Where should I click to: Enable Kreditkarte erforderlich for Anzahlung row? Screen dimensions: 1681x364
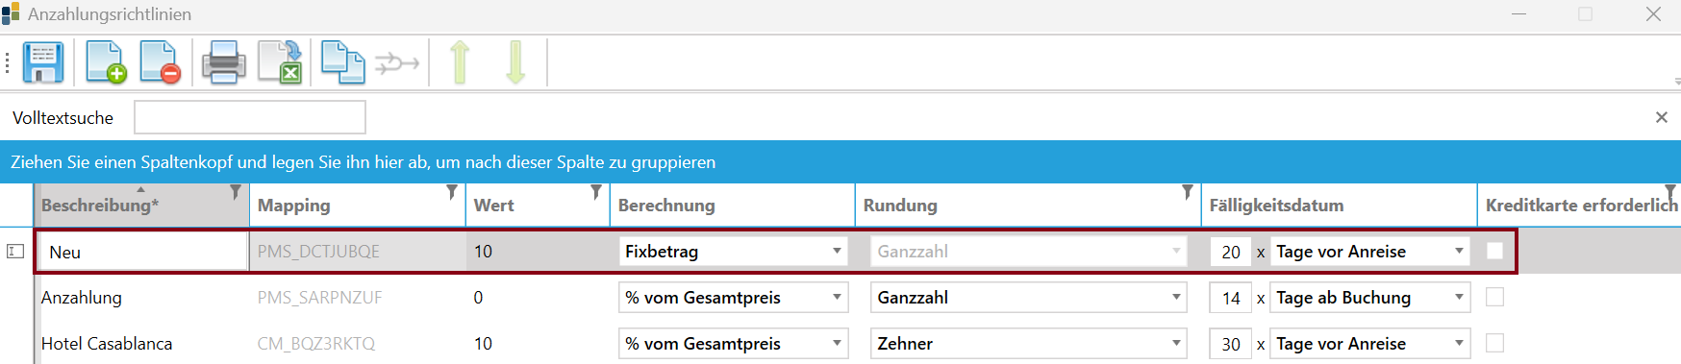(1494, 297)
